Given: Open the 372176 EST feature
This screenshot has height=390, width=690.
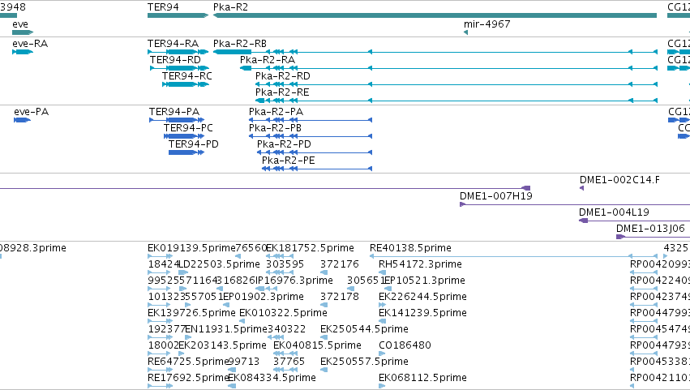Looking at the screenshot, I should pyautogui.click(x=324, y=273).
